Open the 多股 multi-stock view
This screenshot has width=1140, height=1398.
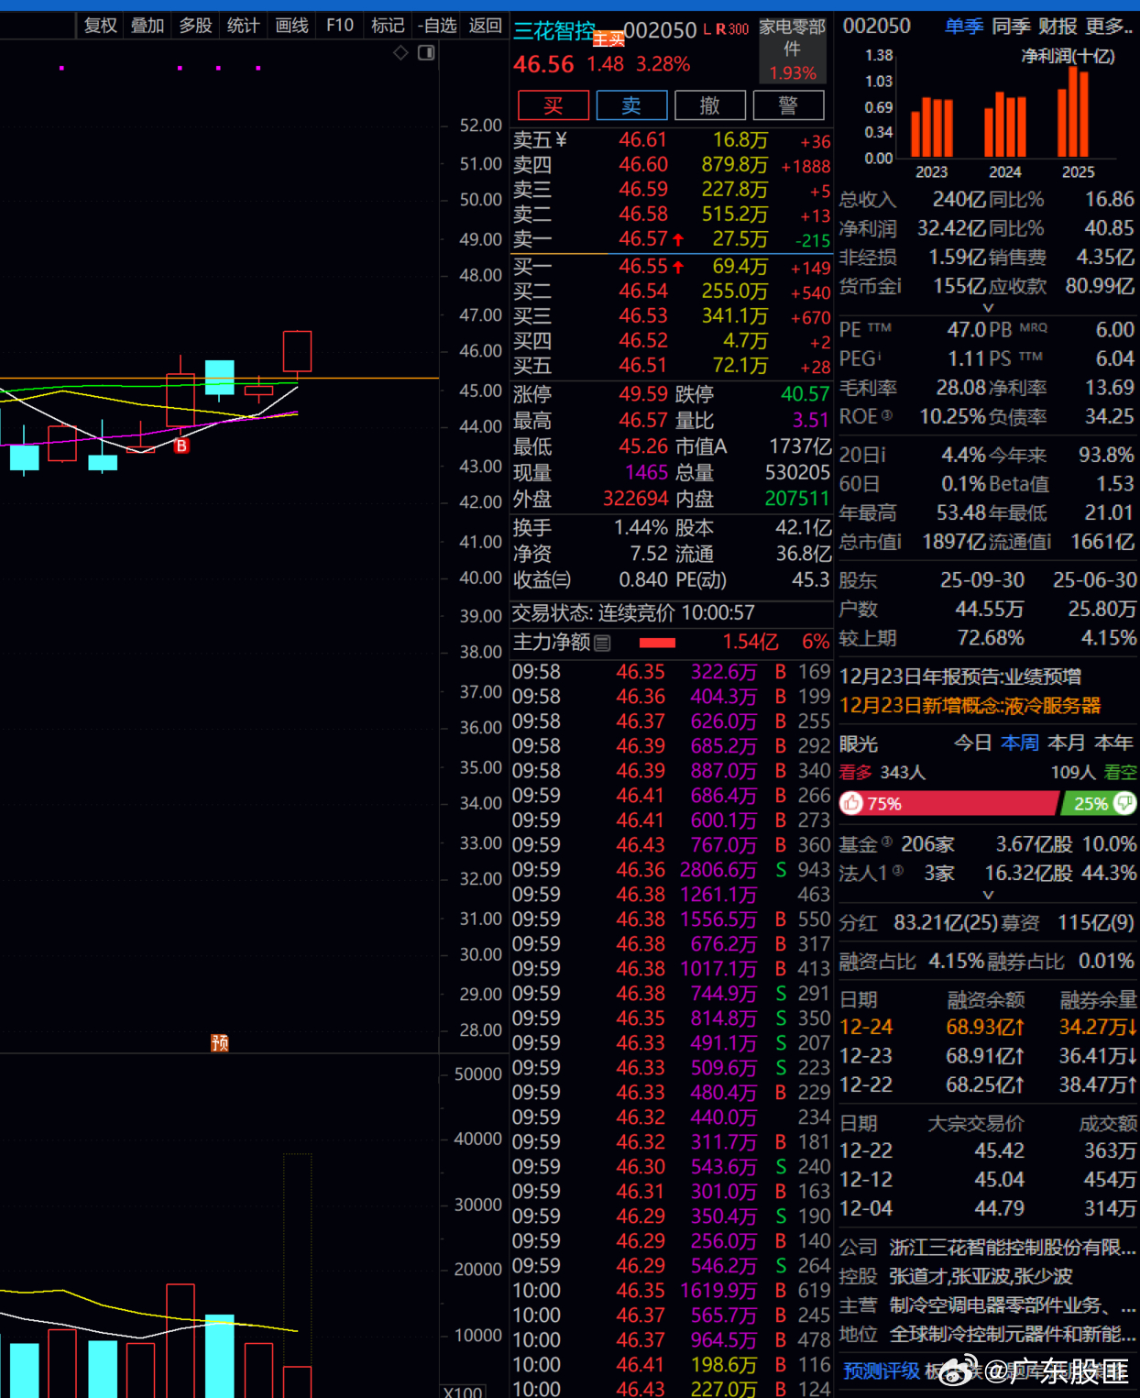pos(195,26)
